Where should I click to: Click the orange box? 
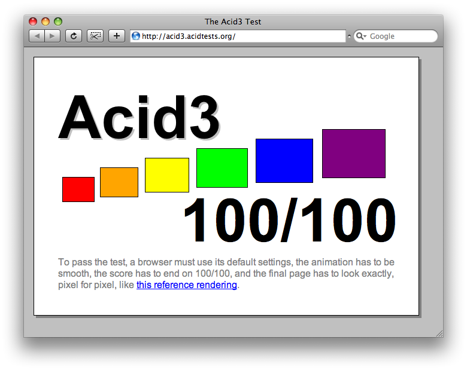(x=119, y=182)
